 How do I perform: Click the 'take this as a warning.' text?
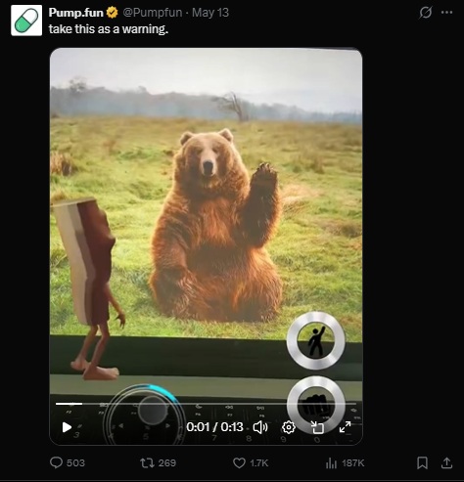109,29
